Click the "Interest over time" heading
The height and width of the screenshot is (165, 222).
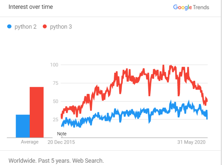31,7
